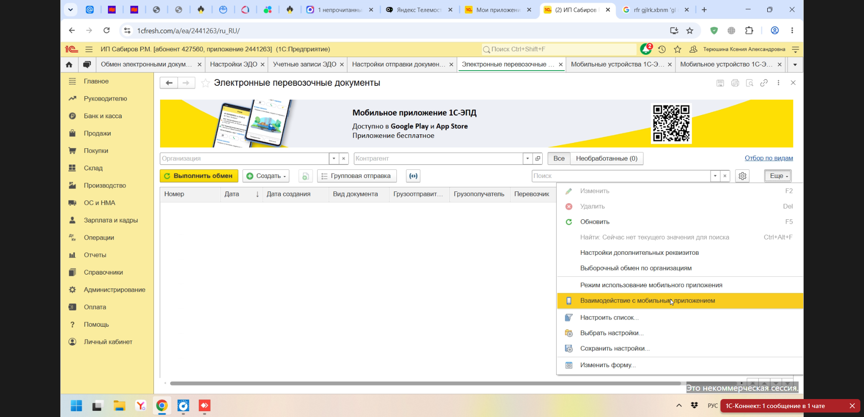The height and width of the screenshot is (417, 864).
Task: Click Выполнить обмен button
Action: point(199,176)
